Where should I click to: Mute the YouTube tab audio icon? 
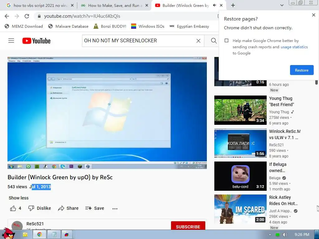click(x=214, y=5)
